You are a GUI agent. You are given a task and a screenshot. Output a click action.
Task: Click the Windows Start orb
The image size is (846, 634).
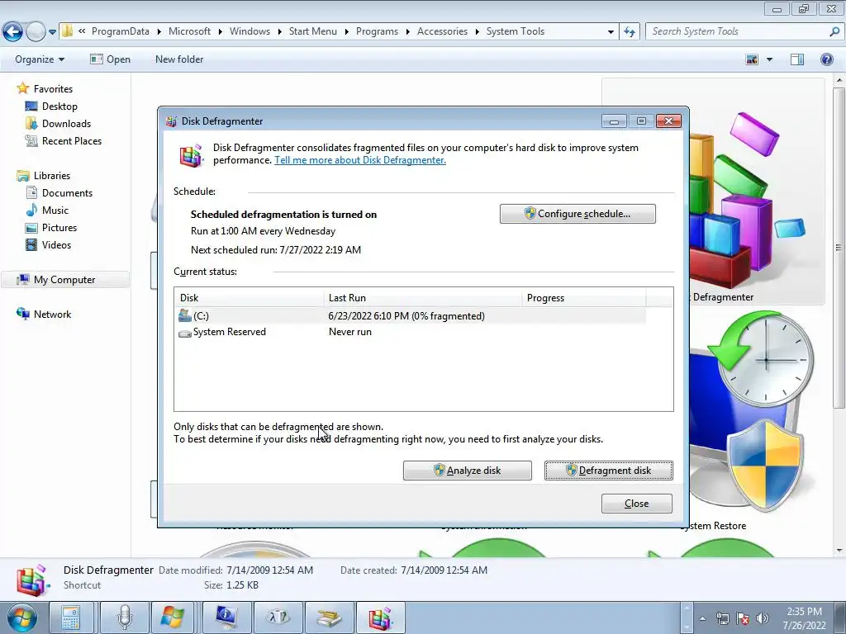point(21,617)
